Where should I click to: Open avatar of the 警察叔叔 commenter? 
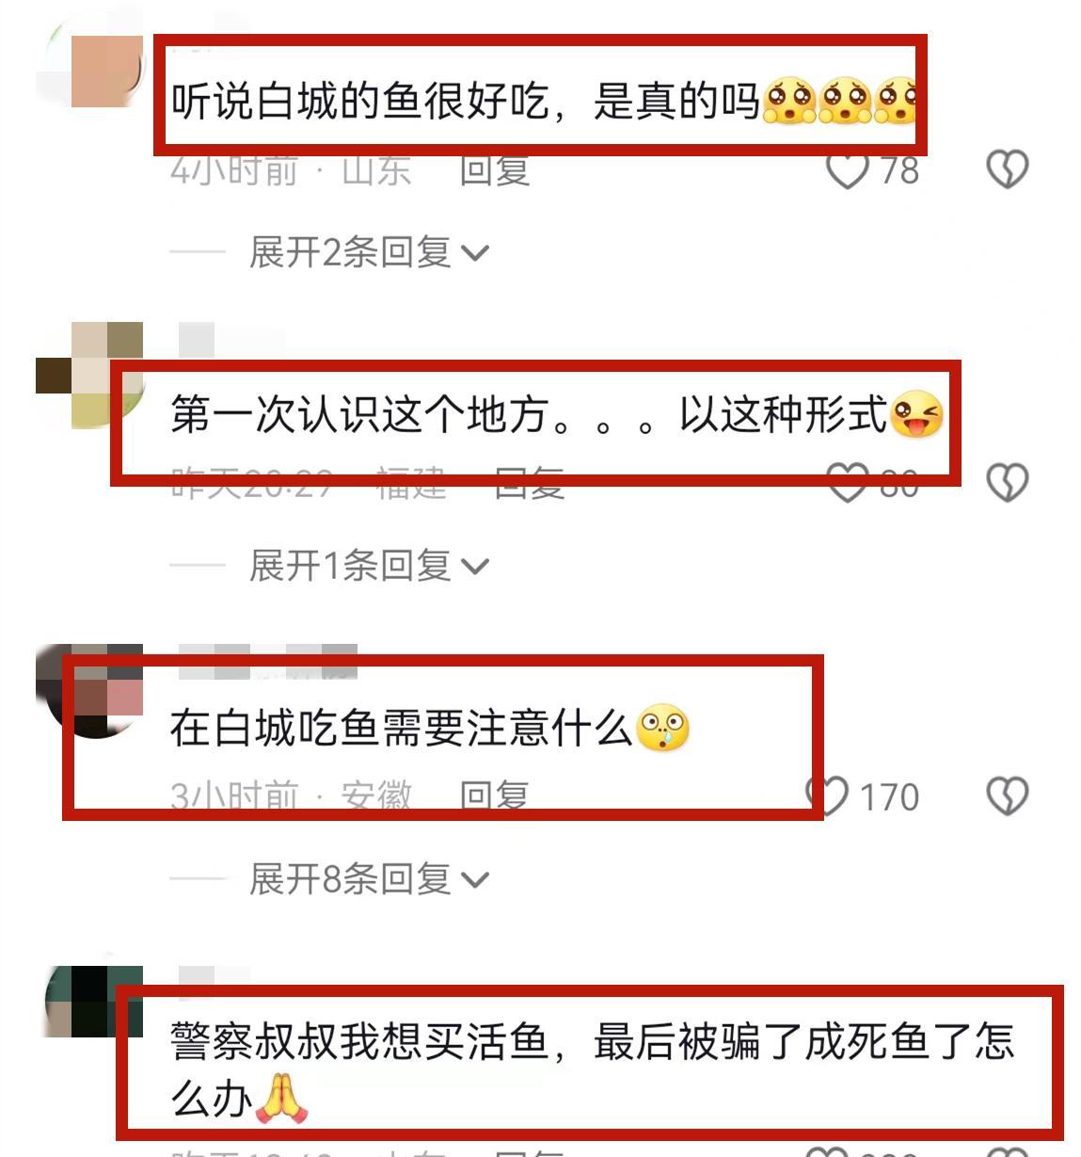click(94, 1002)
